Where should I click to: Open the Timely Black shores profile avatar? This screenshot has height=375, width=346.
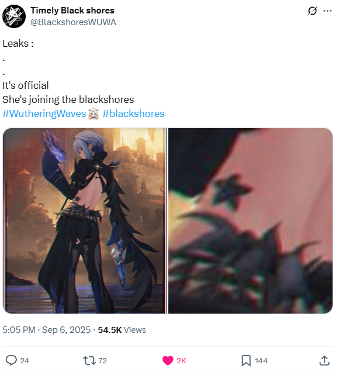(x=14, y=16)
